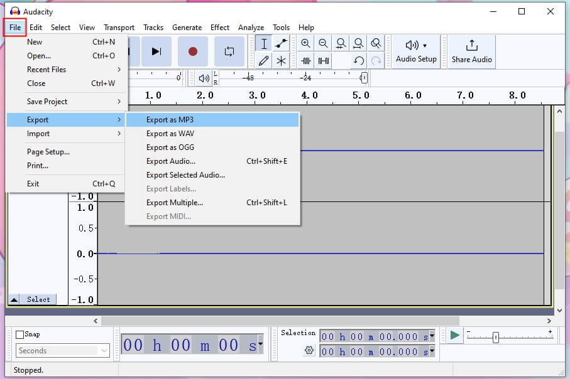Open the Help menu

pyautogui.click(x=306, y=27)
